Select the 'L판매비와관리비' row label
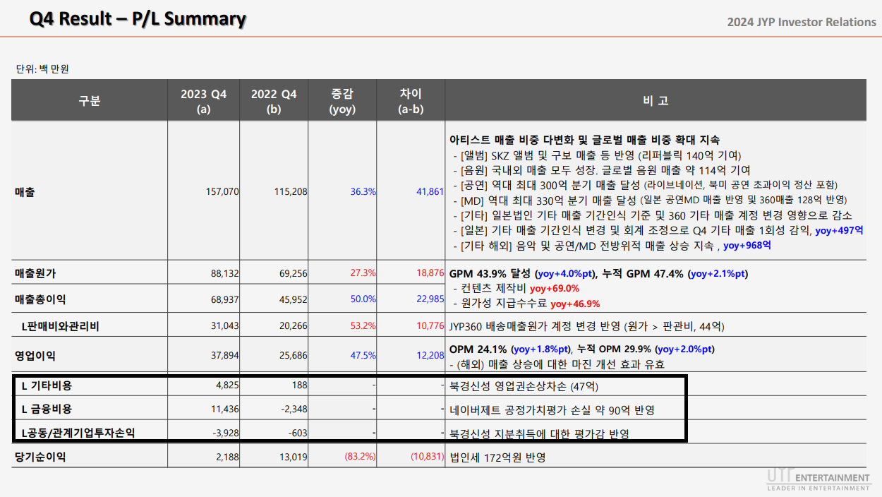The height and width of the screenshot is (497, 882). pyautogui.click(x=60, y=326)
